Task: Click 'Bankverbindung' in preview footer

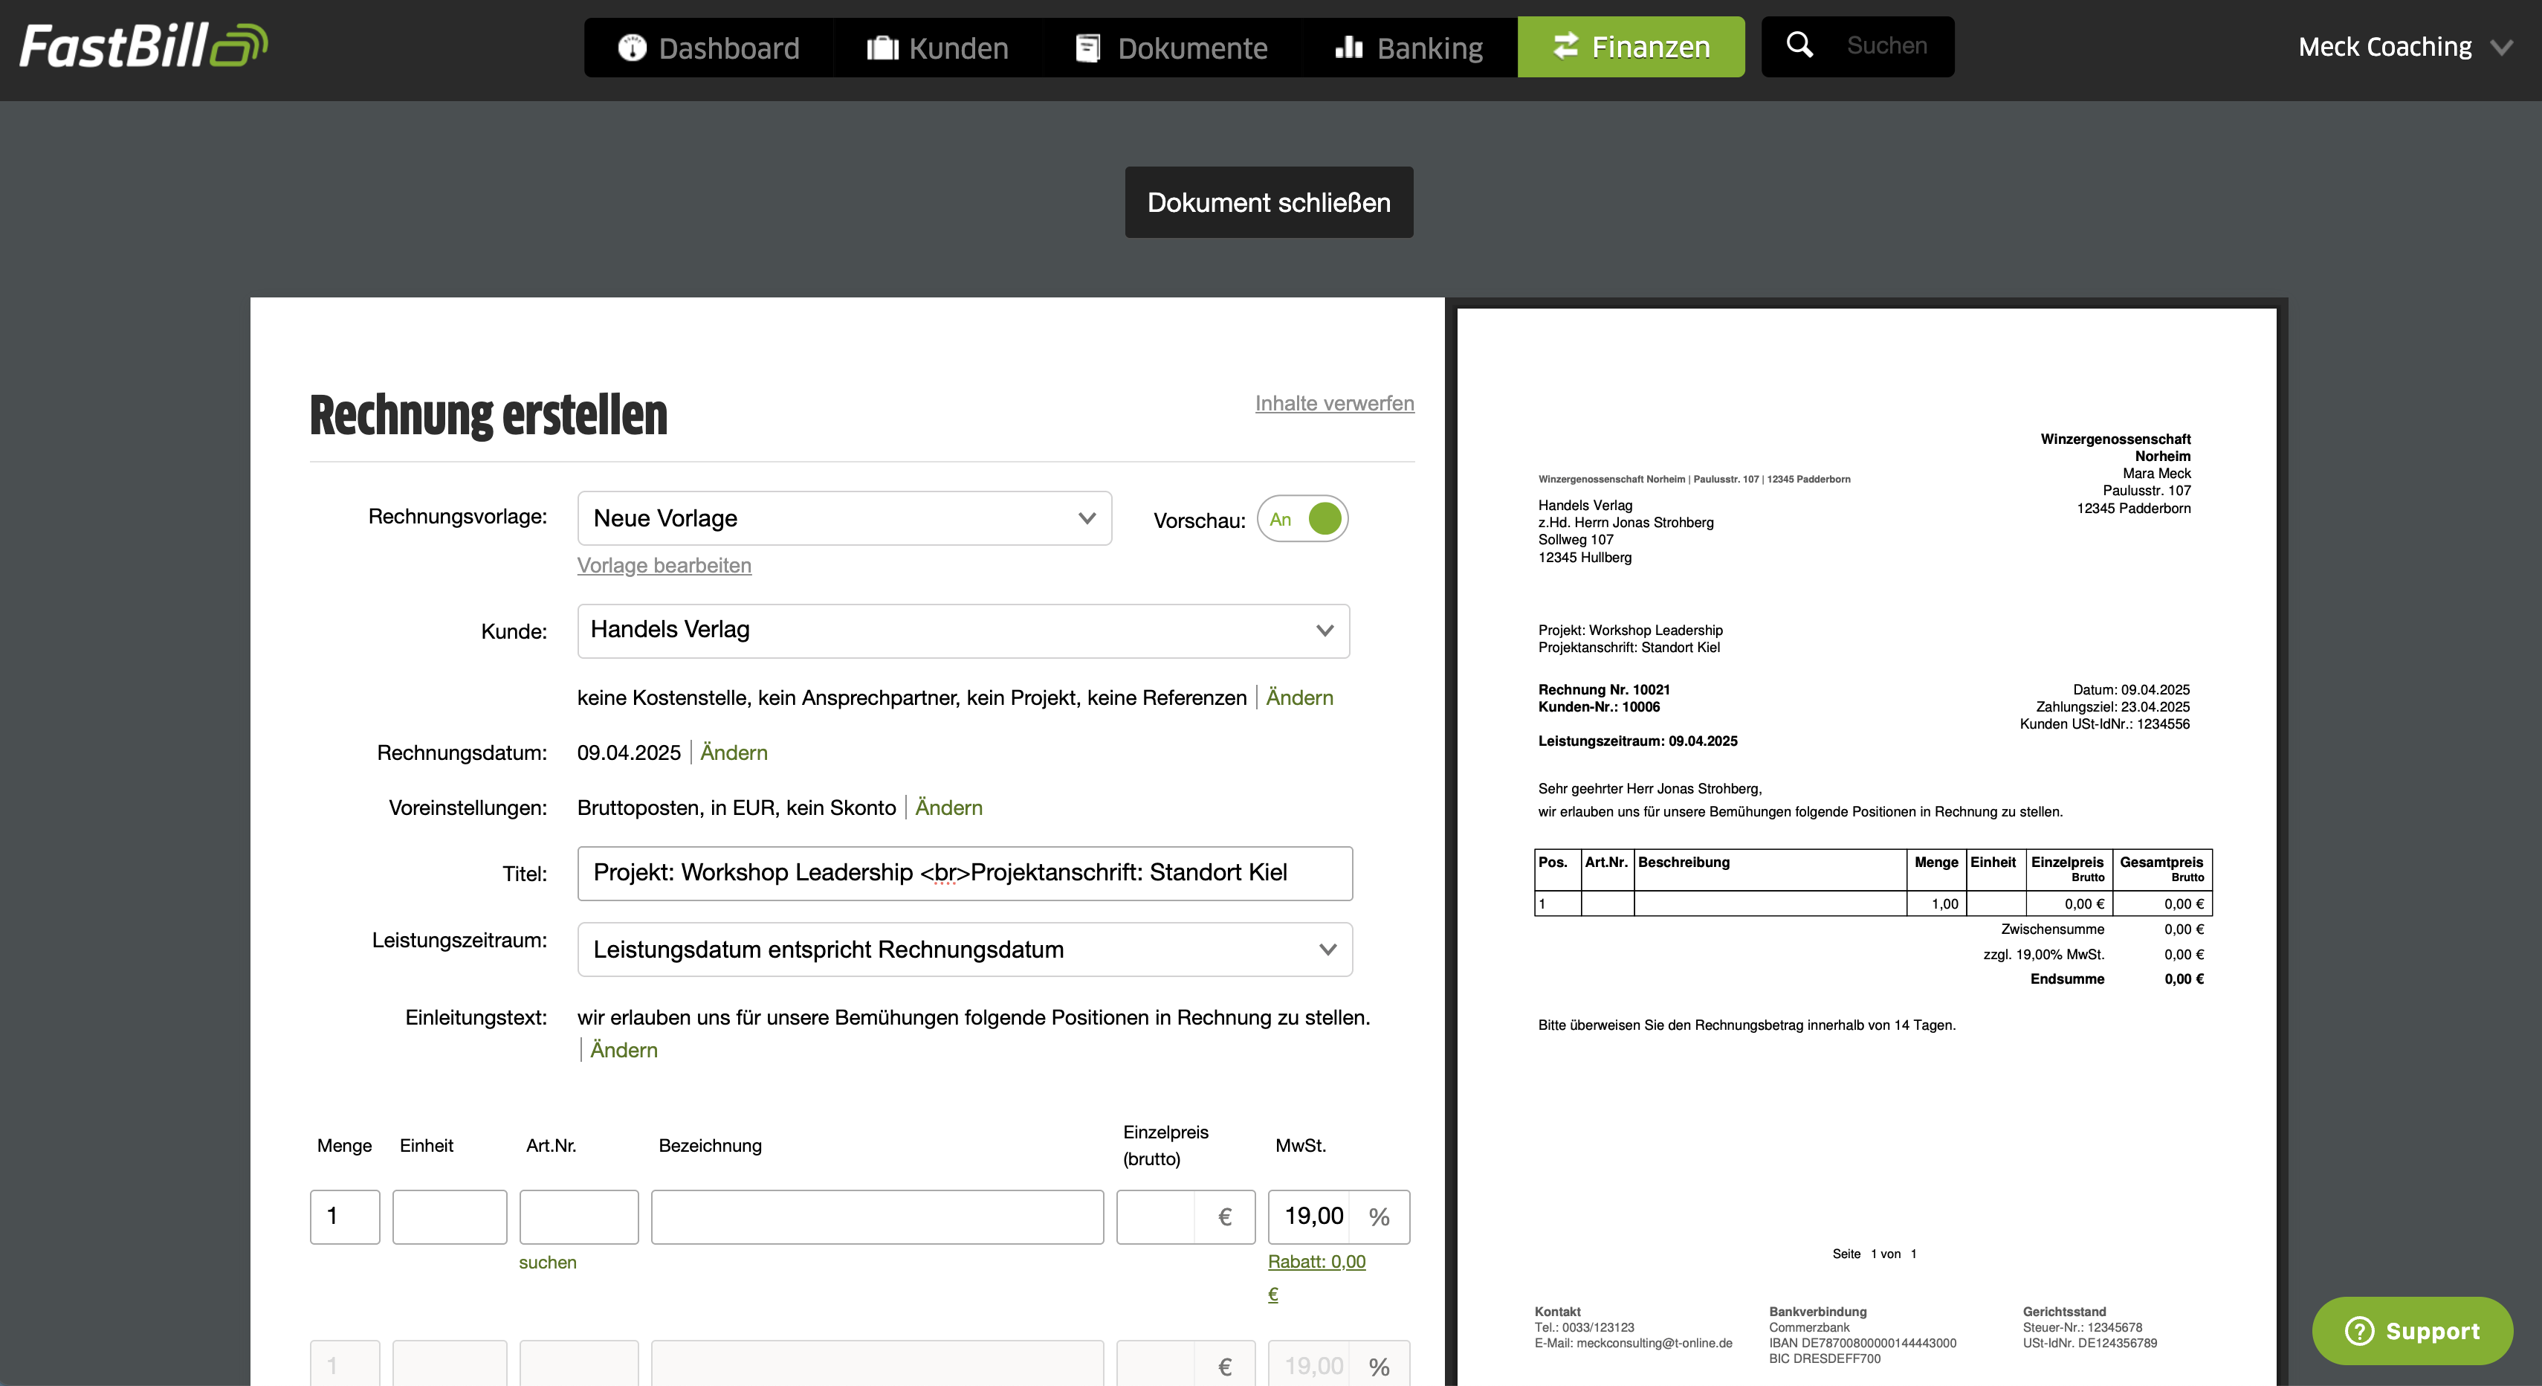Action: [x=1818, y=1312]
